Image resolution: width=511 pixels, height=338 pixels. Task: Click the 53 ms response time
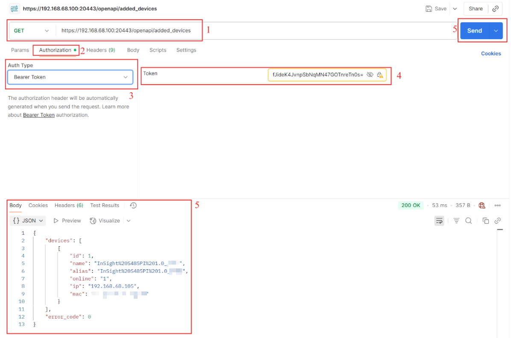coord(439,205)
